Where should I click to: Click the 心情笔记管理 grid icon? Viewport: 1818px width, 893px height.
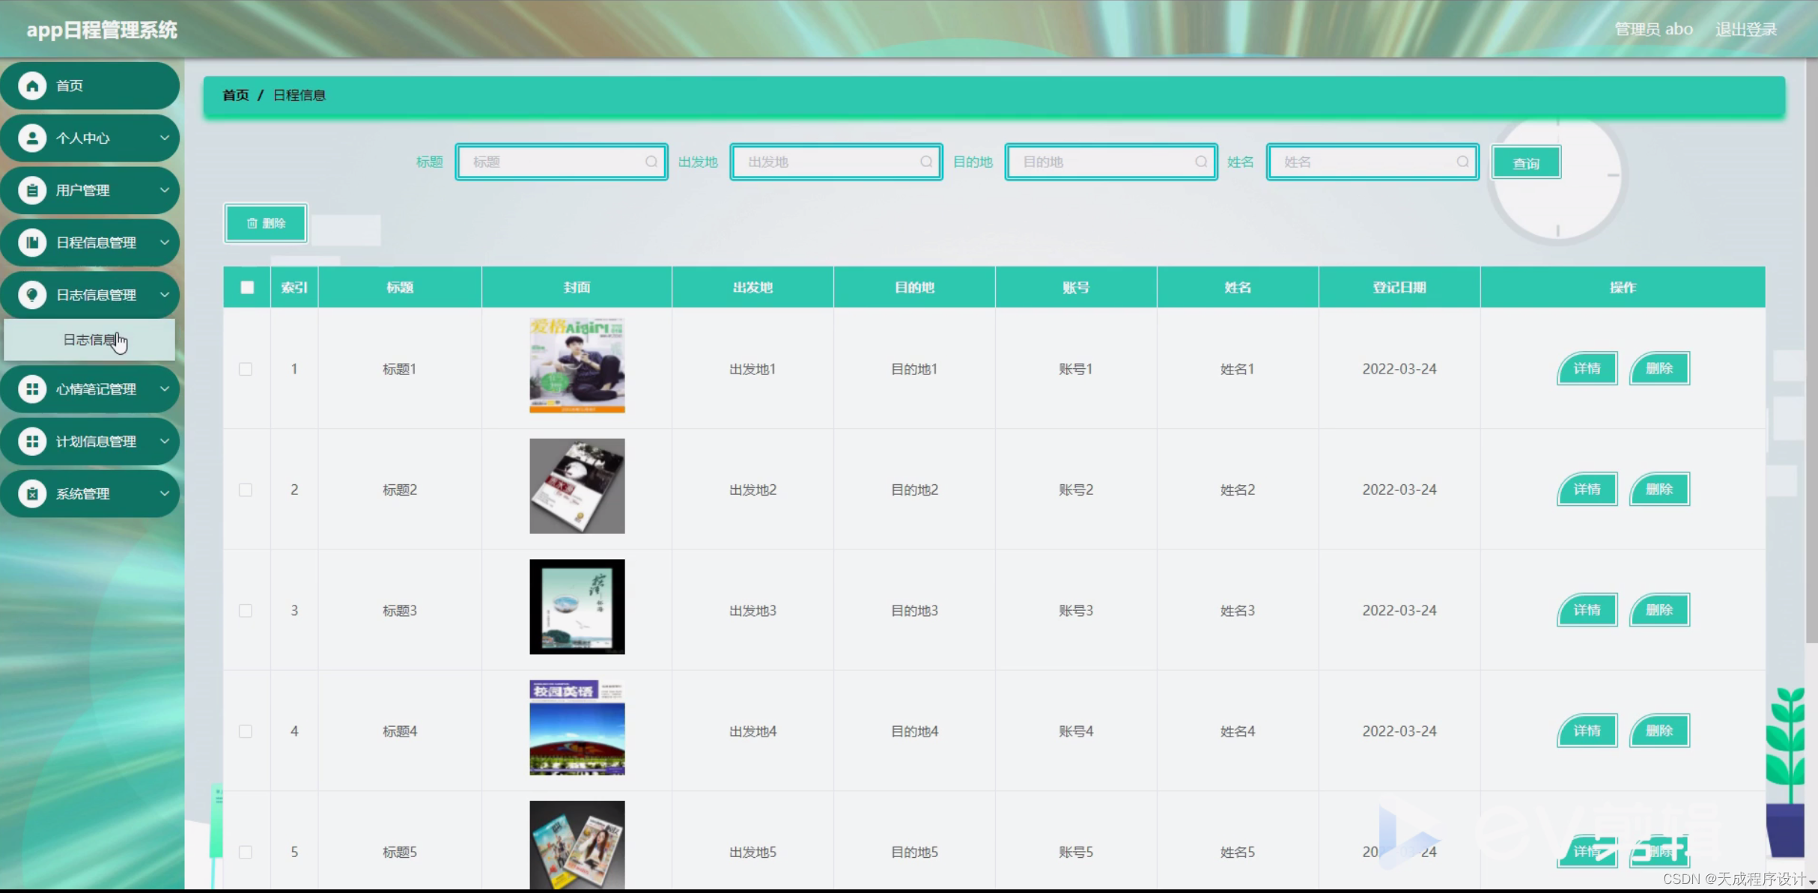[x=32, y=389]
